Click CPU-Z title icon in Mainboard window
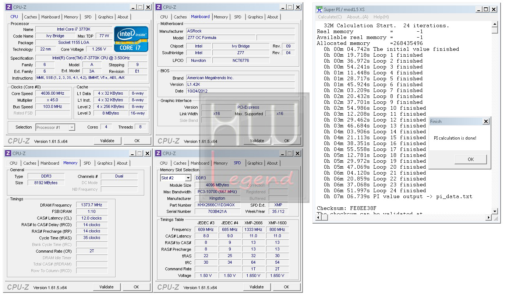 tap(159, 7)
